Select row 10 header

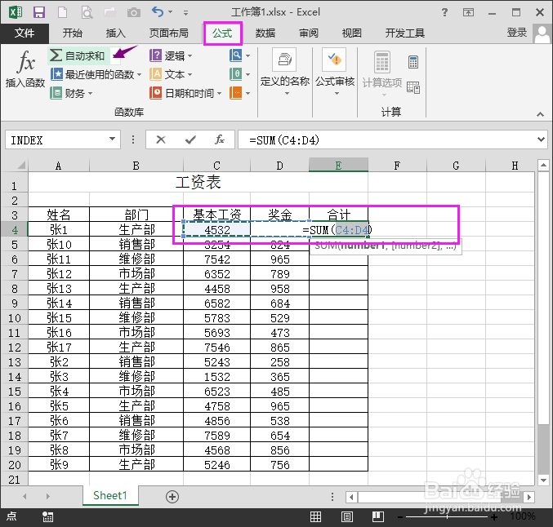click(x=14, y=318)
